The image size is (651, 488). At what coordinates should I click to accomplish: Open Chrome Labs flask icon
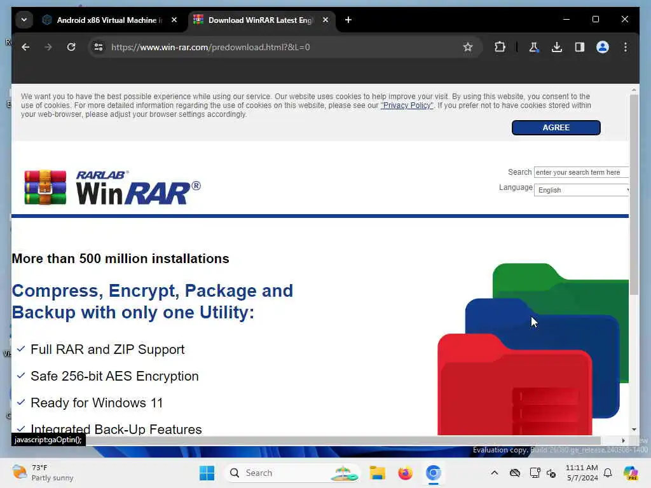(x=534, y=47)
